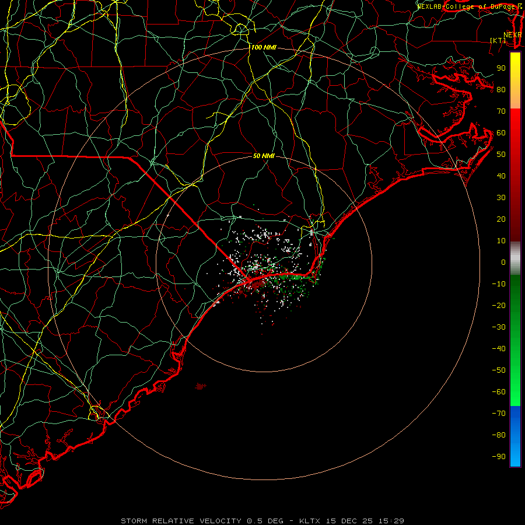525x525 pixels.
Task: Click the -70 value on the velocity scale
Action: point(499,414)
